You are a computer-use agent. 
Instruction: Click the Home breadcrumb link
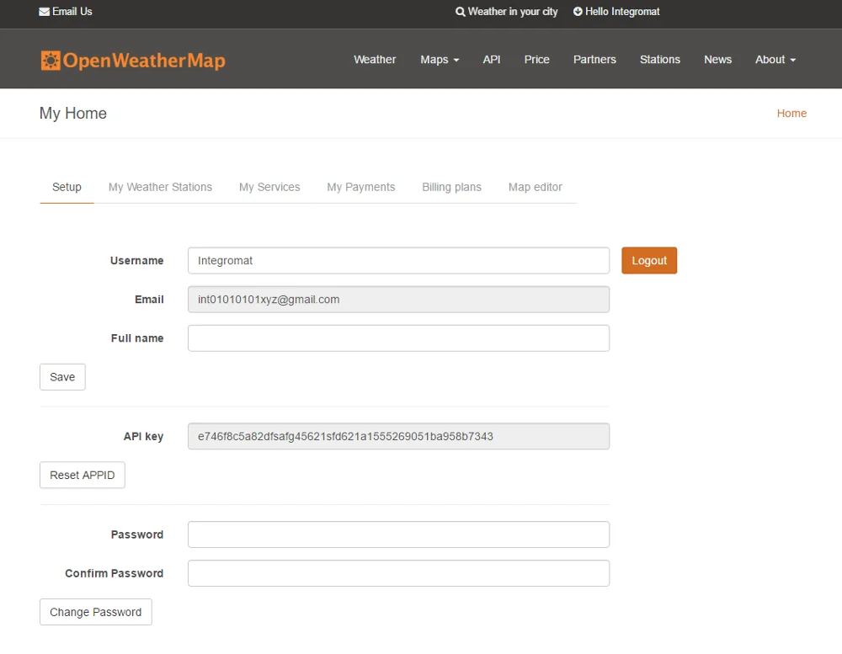coord(791,114)
